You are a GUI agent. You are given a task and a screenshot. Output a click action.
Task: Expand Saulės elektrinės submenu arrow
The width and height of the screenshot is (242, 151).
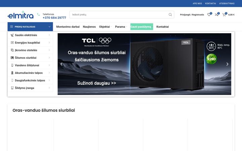49,35
